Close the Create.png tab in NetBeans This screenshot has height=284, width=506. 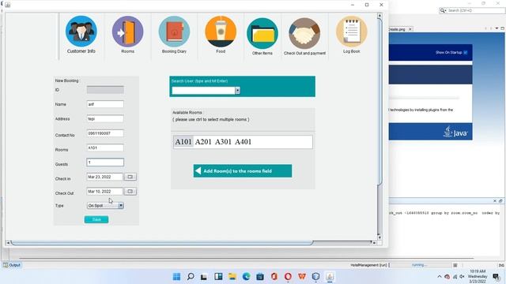[410, 29]
